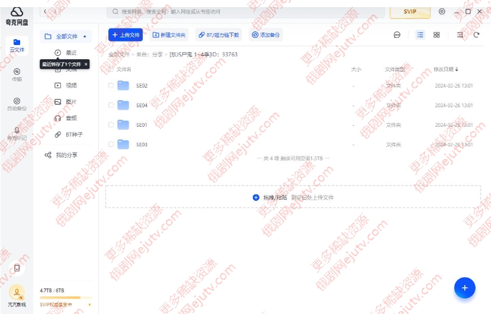
Task: Open 我的分享 my shares
Action: (62, 155)
